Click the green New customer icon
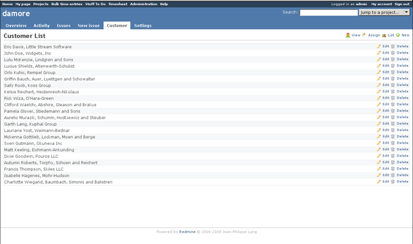413x244 pixels. [x=398, y=35]
